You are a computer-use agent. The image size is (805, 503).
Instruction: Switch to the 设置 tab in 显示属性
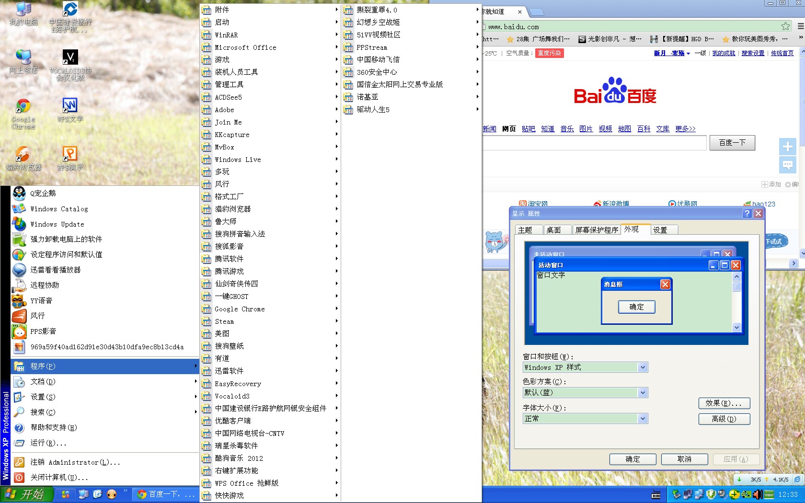(664, 230)
